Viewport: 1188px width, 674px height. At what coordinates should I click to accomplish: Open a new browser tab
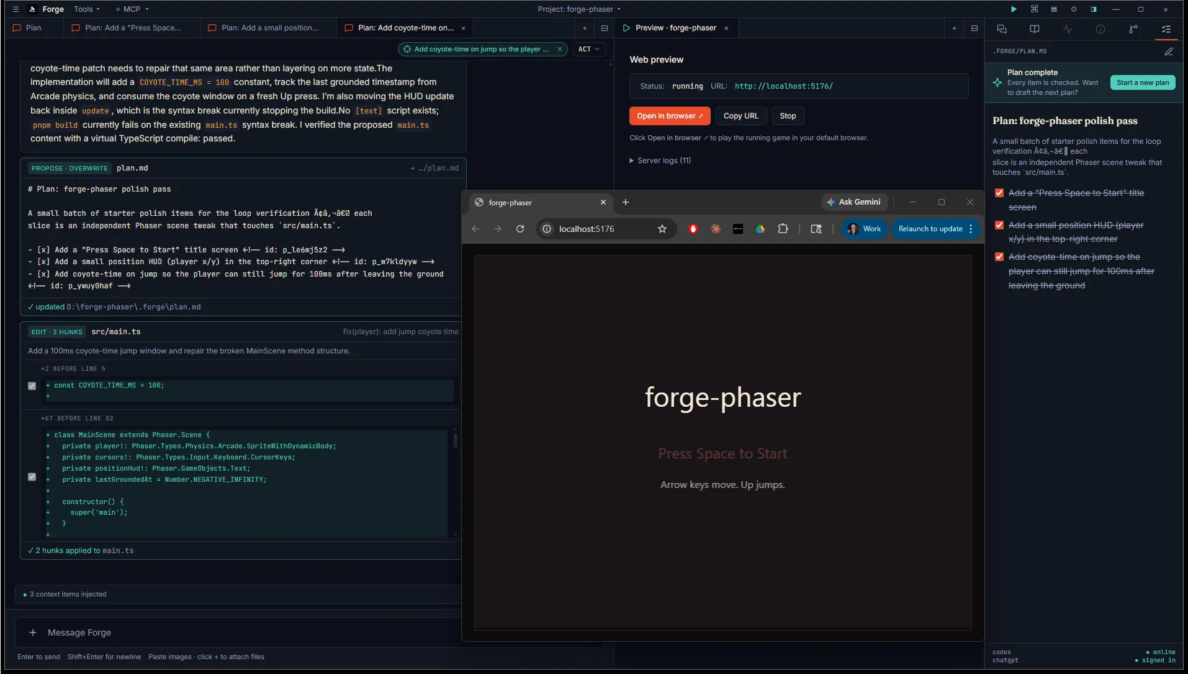pyautogui.click(x=626, y=202)
